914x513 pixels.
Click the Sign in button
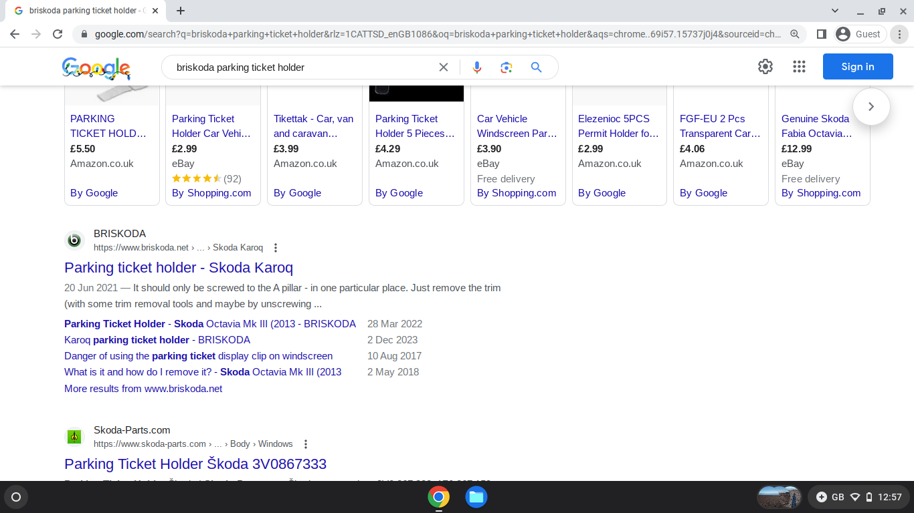coord(858,67)
